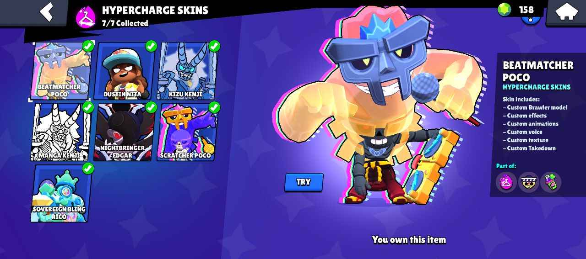Open the pink hanger collection under Part of
Viewport: 586px width, 259px height.
coord(507,182)
